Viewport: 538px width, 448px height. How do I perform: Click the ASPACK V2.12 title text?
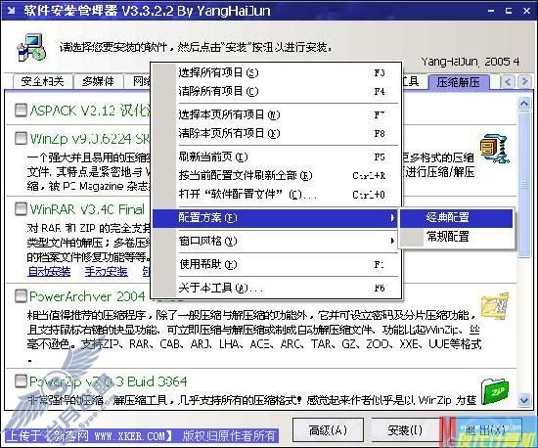coord(90,111)
